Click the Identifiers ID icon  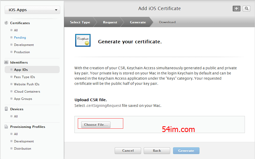pos(6,62)
